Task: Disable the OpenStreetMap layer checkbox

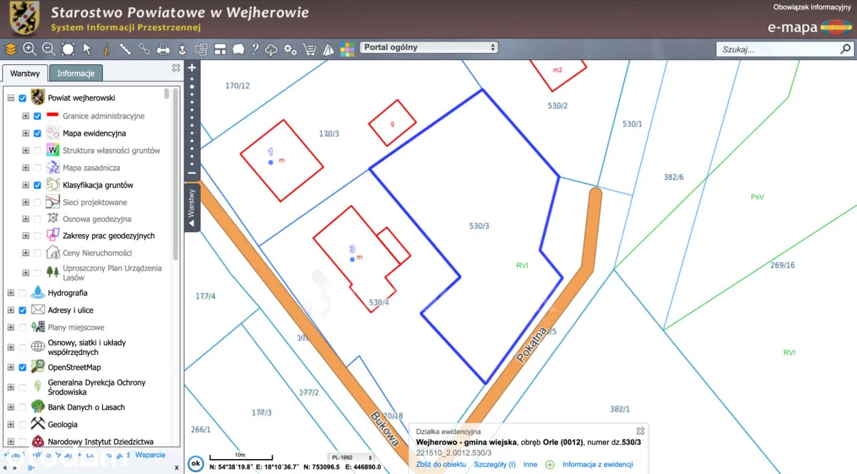Action: [x=23, y=368]
